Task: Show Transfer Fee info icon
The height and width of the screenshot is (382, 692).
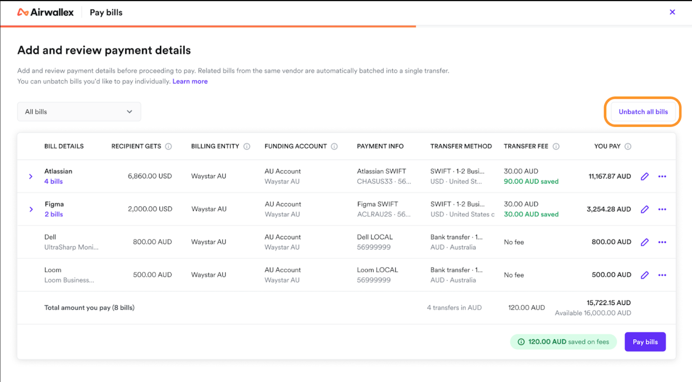Action: tap(556, 146)
